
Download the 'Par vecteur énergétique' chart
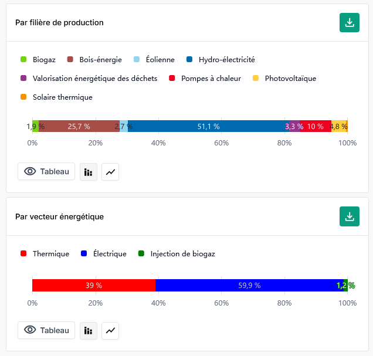(349, 216)
